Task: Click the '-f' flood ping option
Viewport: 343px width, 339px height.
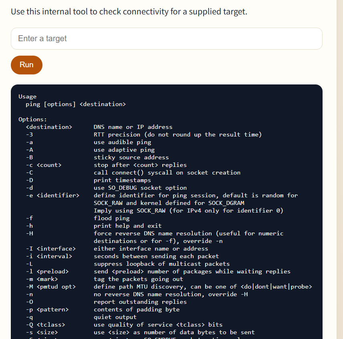Action: click(78, 218)
